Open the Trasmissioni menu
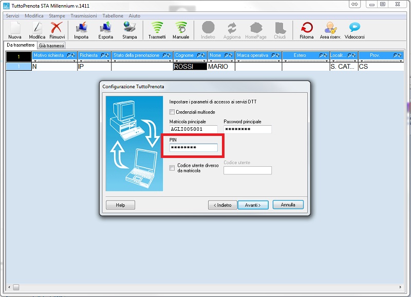 coord(83,16)
